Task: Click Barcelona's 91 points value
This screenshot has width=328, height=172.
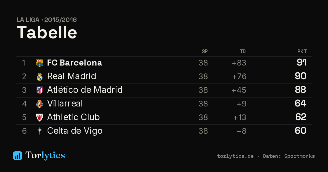Action: point(301,63)
